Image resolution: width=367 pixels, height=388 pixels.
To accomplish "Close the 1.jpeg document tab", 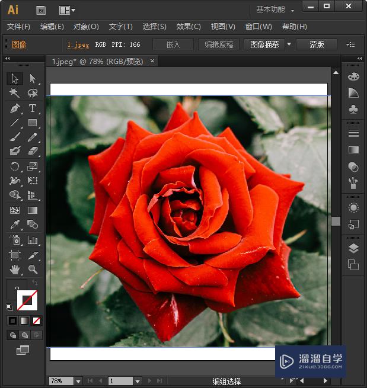I will click(152, 60).
